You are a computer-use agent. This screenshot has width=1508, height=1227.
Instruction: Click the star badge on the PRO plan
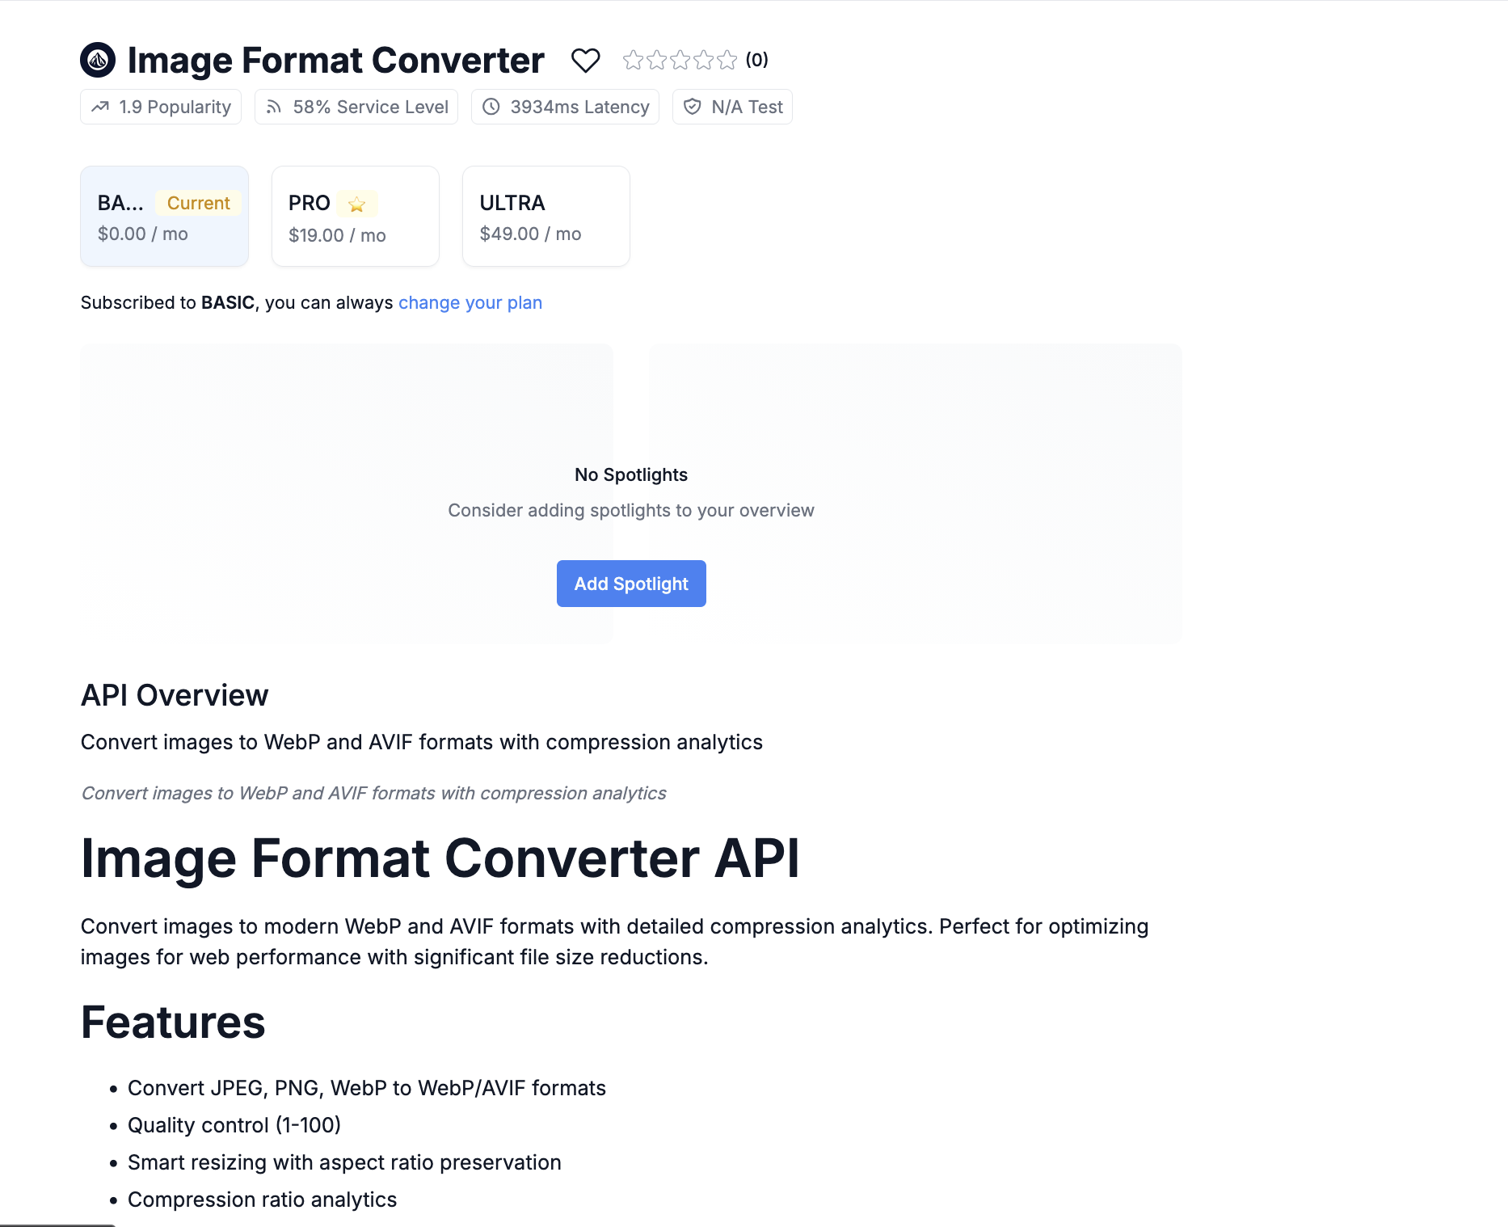coord(356,204)
